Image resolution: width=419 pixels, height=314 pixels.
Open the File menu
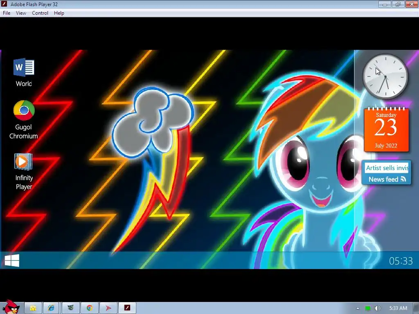[x=7, y=13]
